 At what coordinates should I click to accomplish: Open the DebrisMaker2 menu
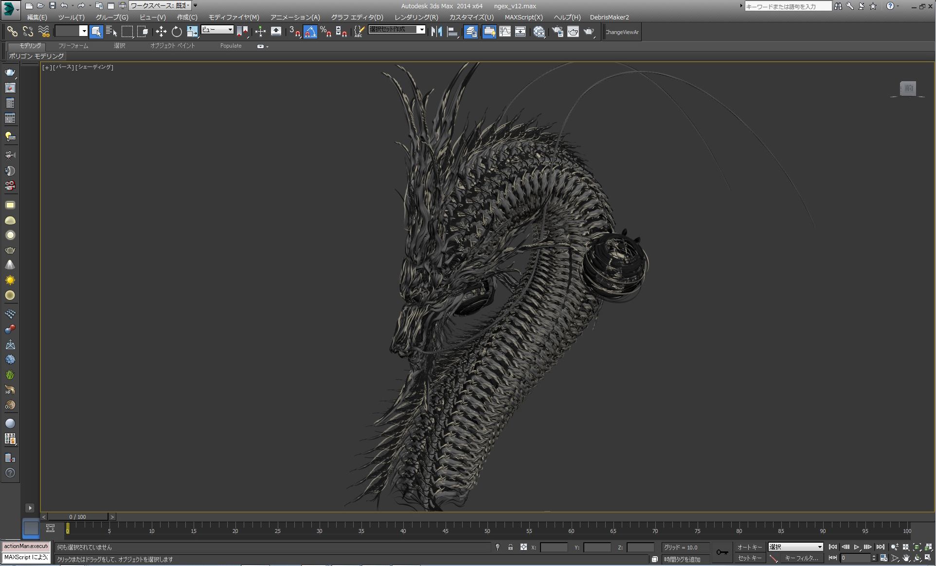point(609,17)
